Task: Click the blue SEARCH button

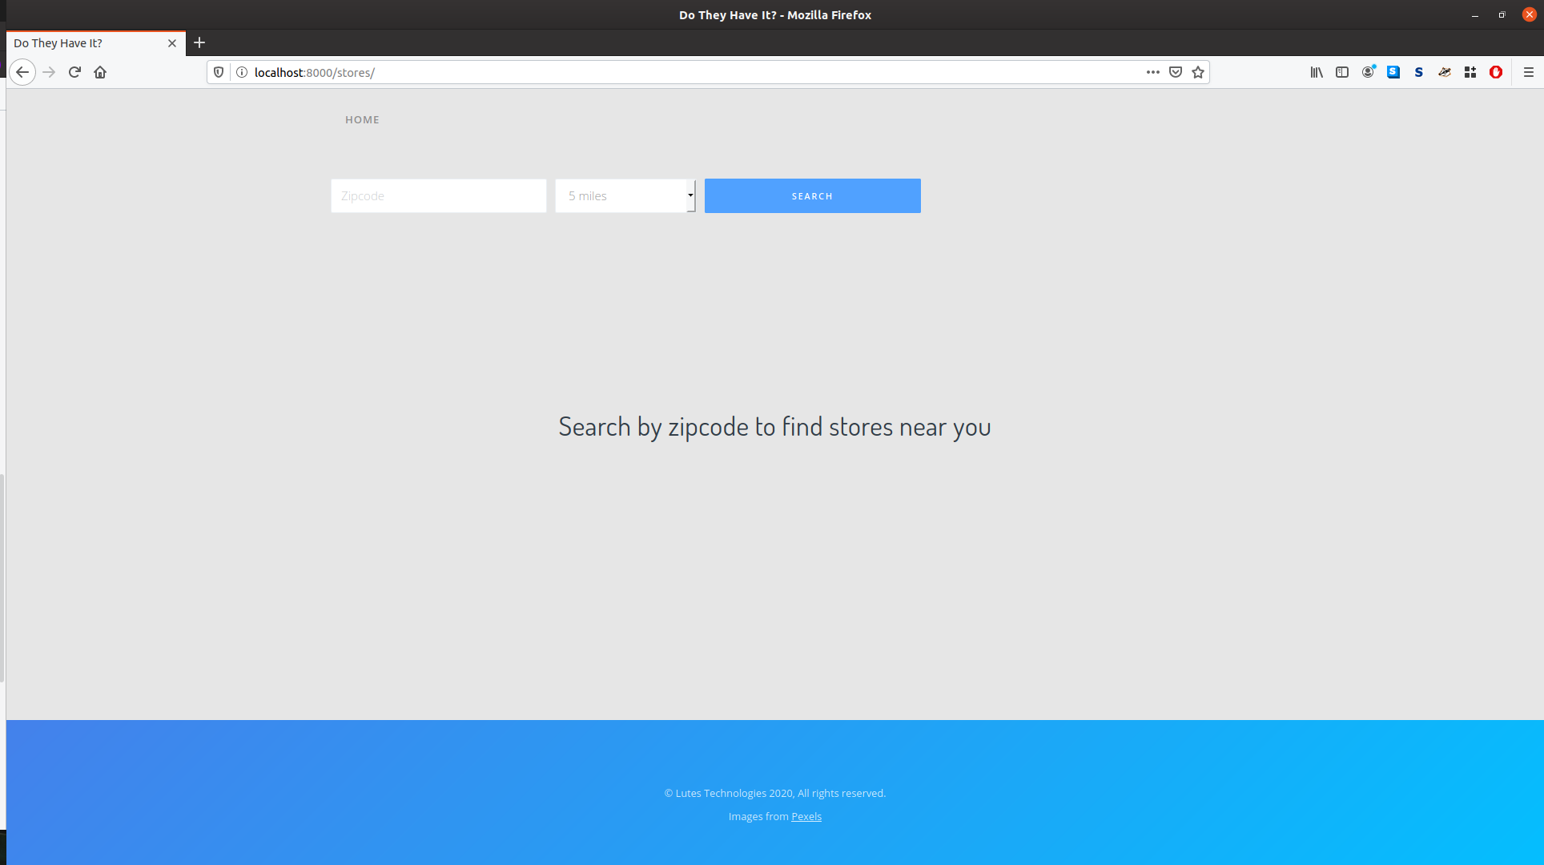Action: pos(812,195)
